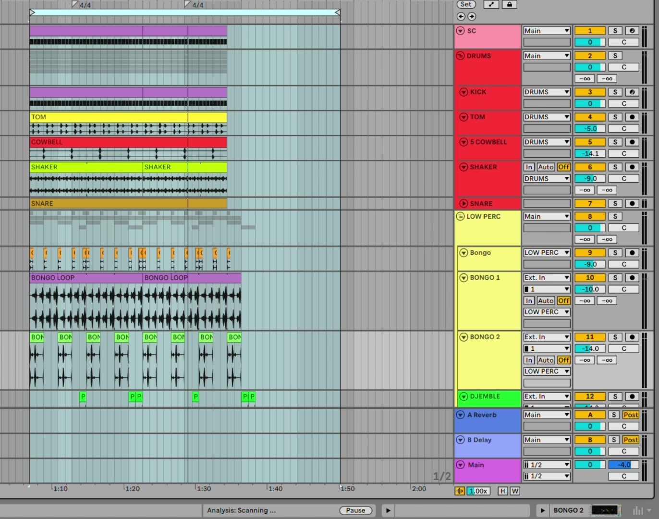The height and width of the screenshot is (519, 659).
Task: Arm the Bongo track for recording
Action: click(x=632, y=252)
